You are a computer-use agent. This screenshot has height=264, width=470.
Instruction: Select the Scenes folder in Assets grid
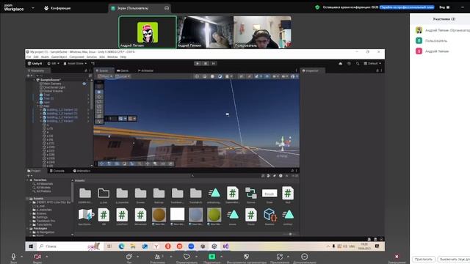click(x=140, y=194)
